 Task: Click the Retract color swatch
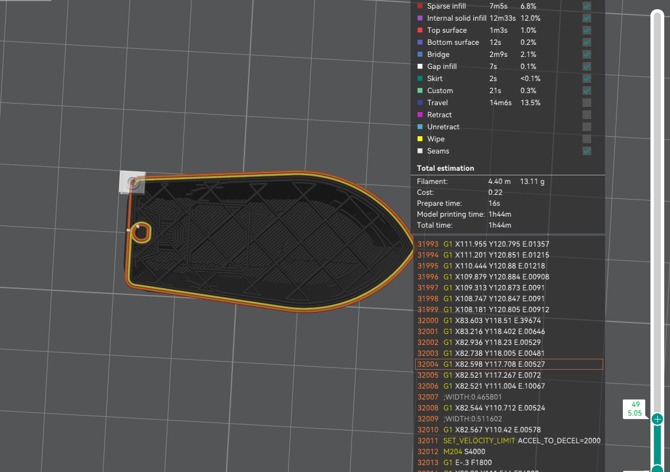(420, 114)
